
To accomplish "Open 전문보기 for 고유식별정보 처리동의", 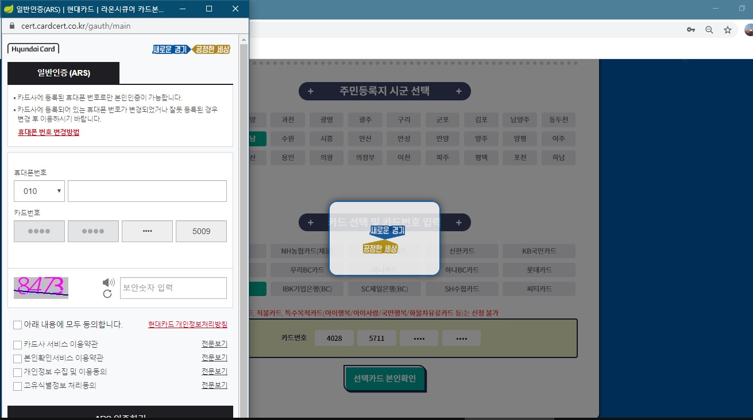I will [214, 385].
